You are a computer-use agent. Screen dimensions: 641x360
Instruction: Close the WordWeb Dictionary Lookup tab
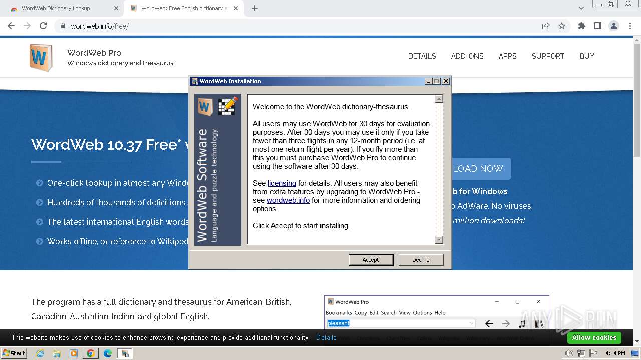click(x=116, y=8)
